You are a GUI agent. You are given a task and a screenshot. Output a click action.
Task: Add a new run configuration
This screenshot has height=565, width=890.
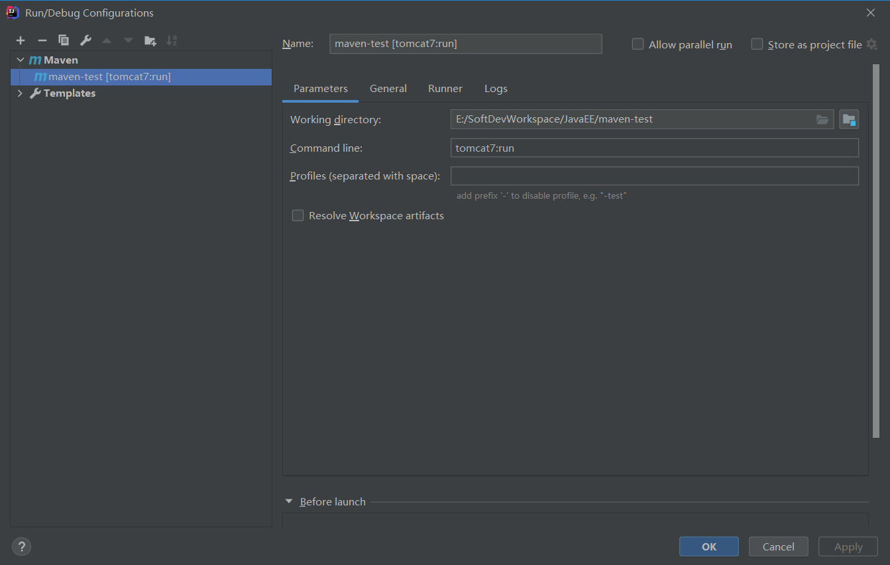click(x=21, y=40)
